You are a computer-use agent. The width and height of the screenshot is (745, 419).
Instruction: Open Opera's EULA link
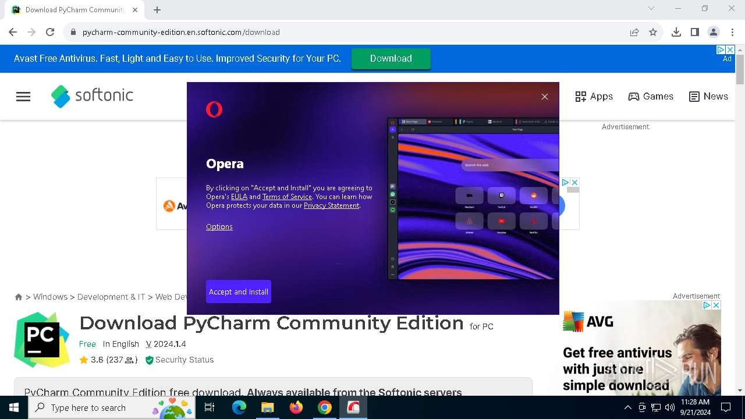(239, 197)
